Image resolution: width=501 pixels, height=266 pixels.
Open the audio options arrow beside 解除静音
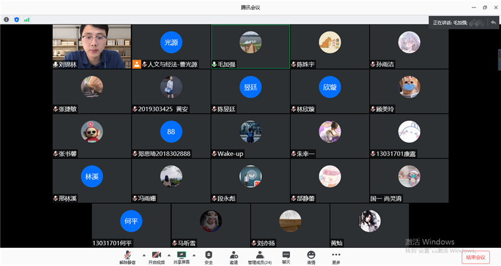point(144,255)
